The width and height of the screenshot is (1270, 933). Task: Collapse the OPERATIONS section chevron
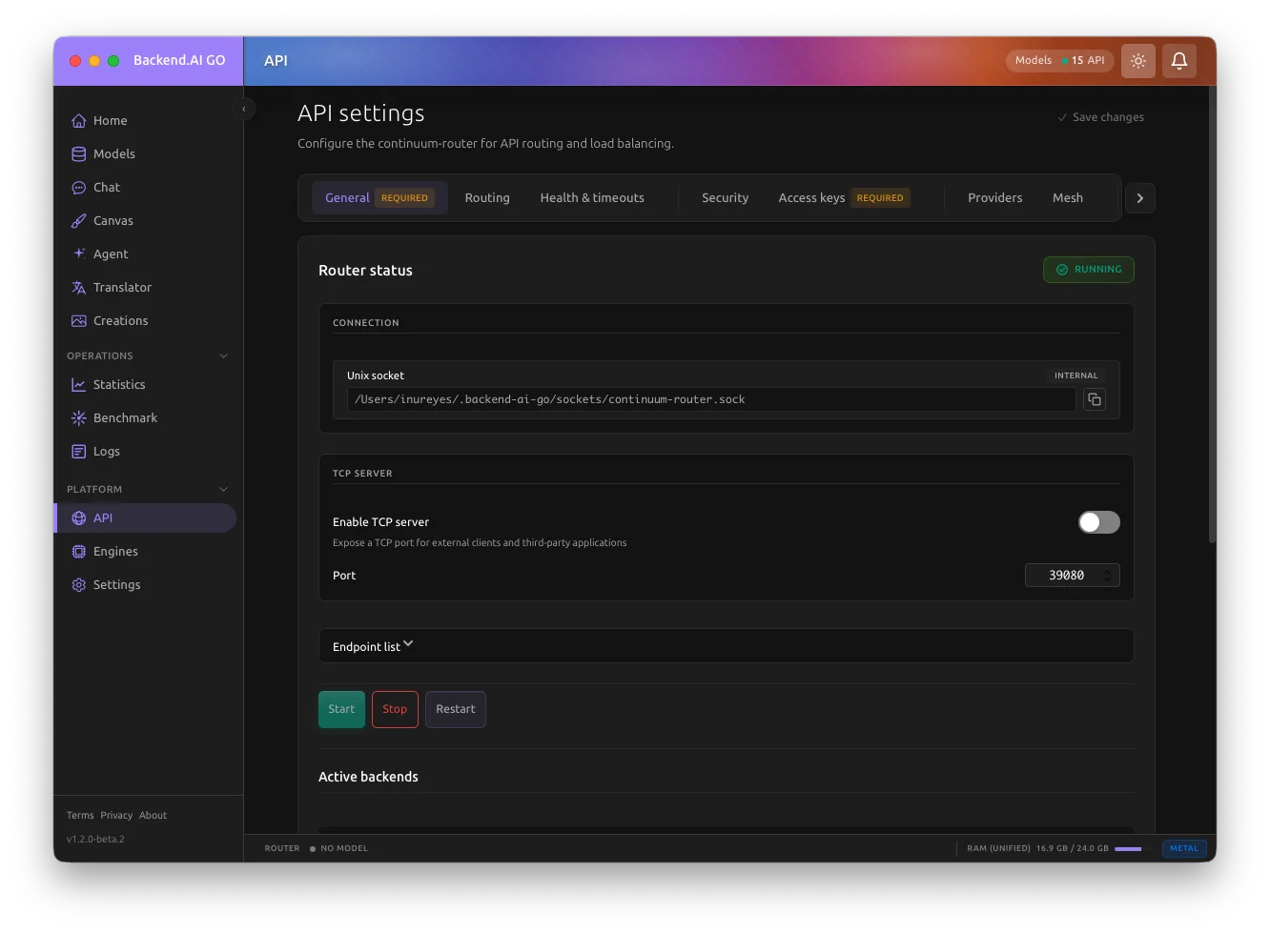coord(223,355)
